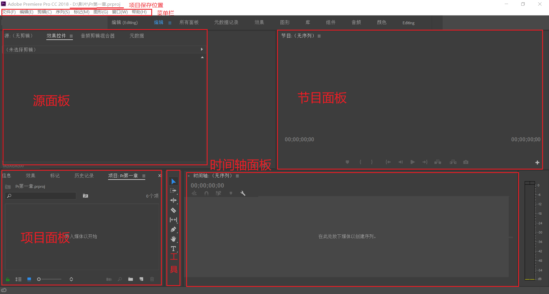Click the Extract button
The width and height of the screenshot is (549, 294).
(x=453, y=162)
